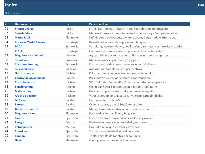The image size is (205, 154).
Task: Select 'Registro de riesgos con severidad y respuesta.'
Action: (119, 122)
